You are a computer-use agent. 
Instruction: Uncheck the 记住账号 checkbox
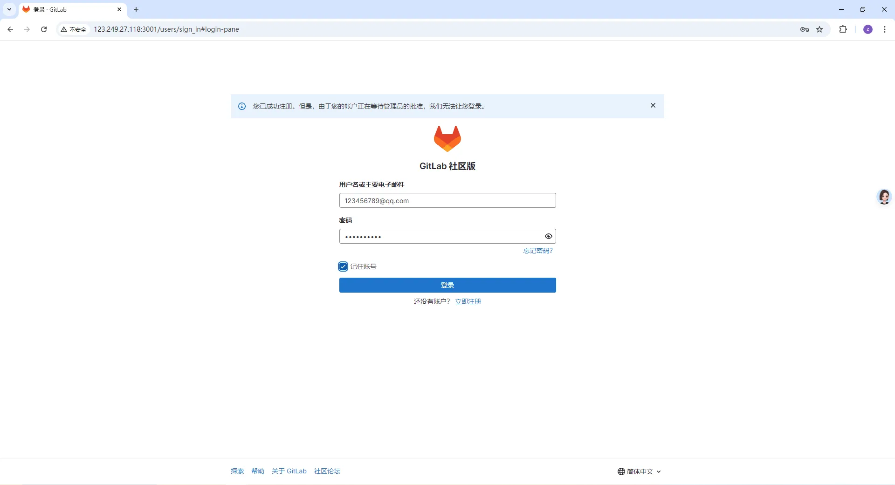[343, 266]
